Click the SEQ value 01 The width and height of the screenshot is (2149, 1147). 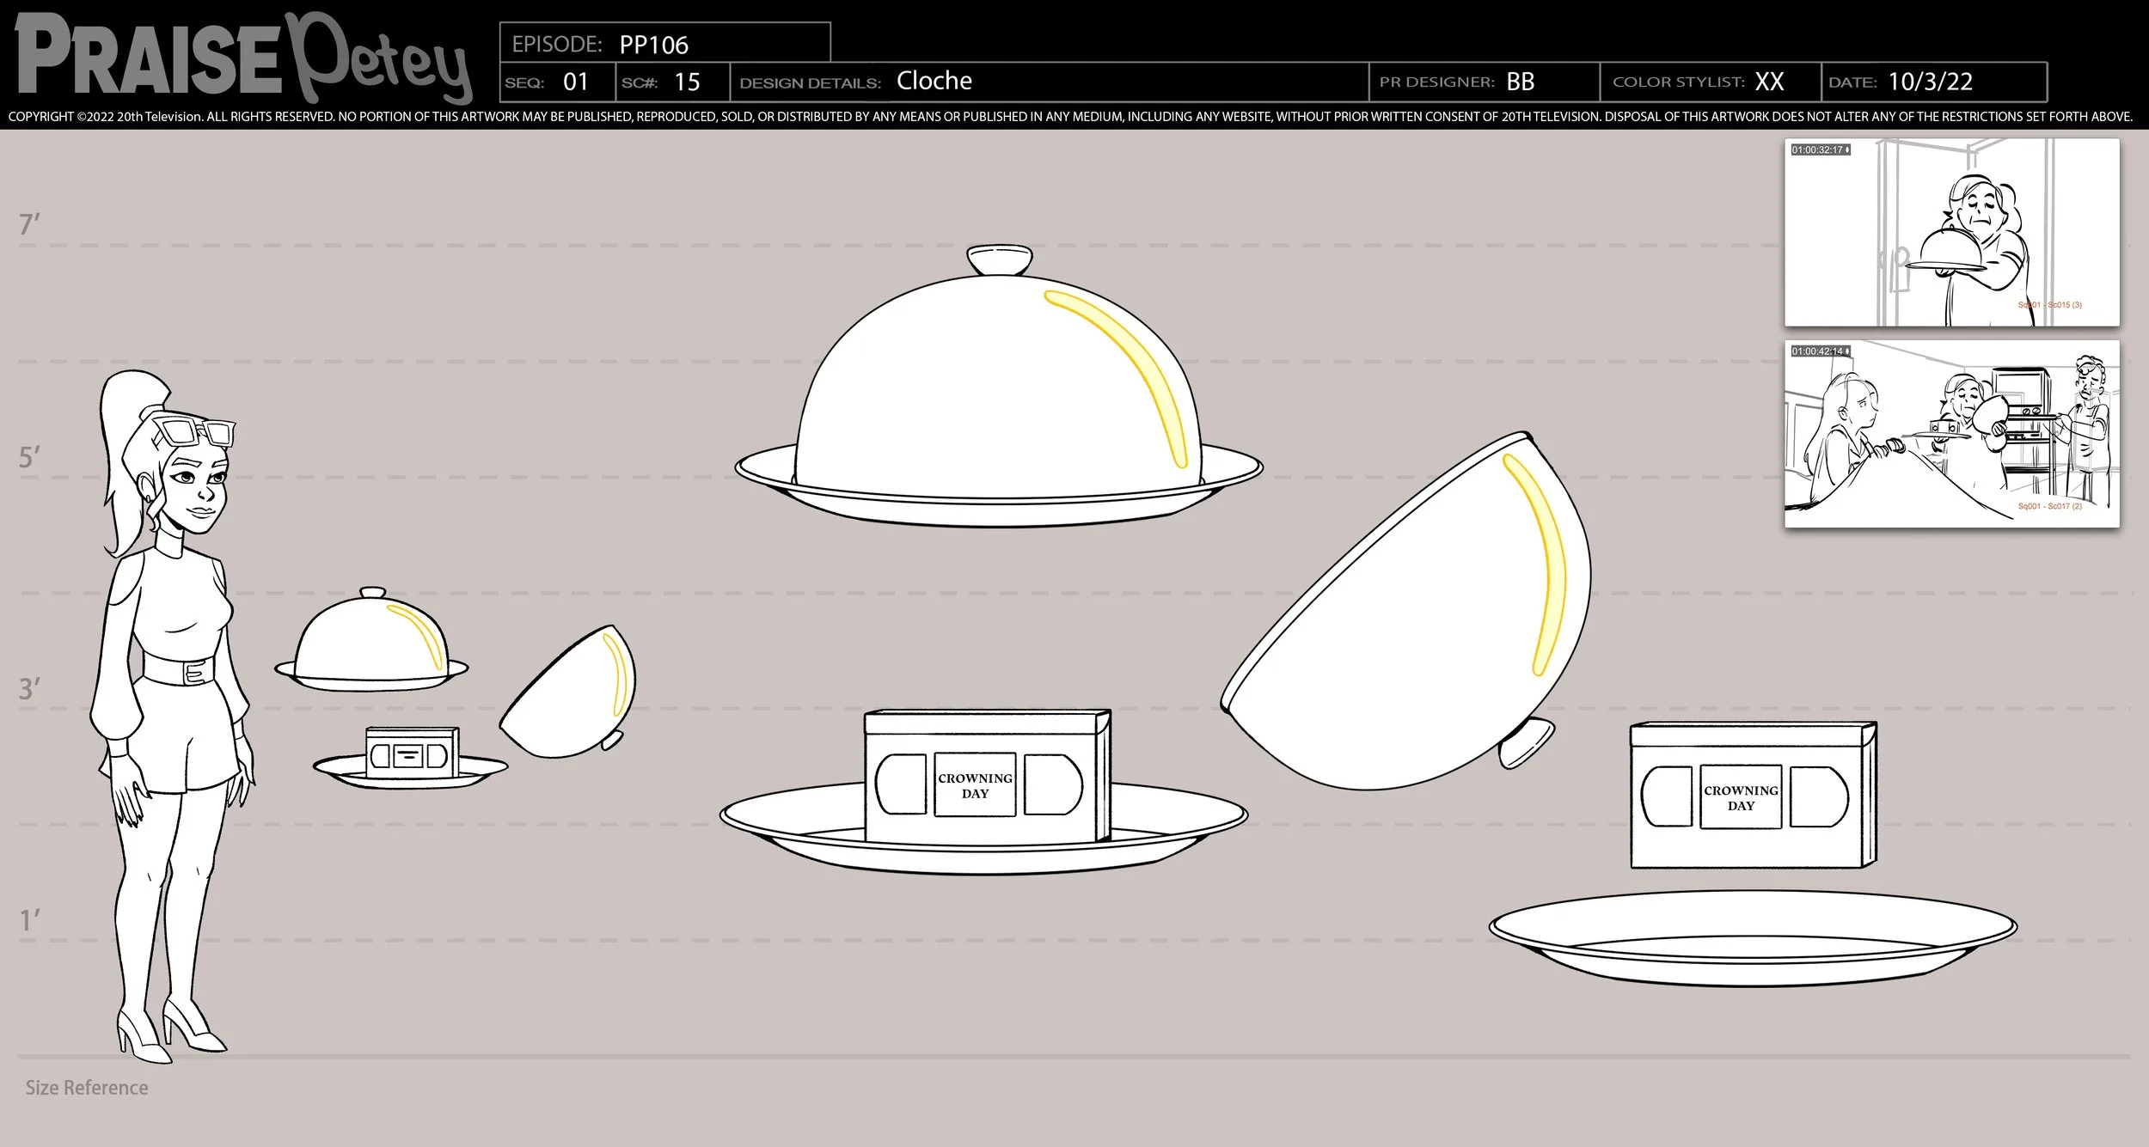tap(576, 82)
